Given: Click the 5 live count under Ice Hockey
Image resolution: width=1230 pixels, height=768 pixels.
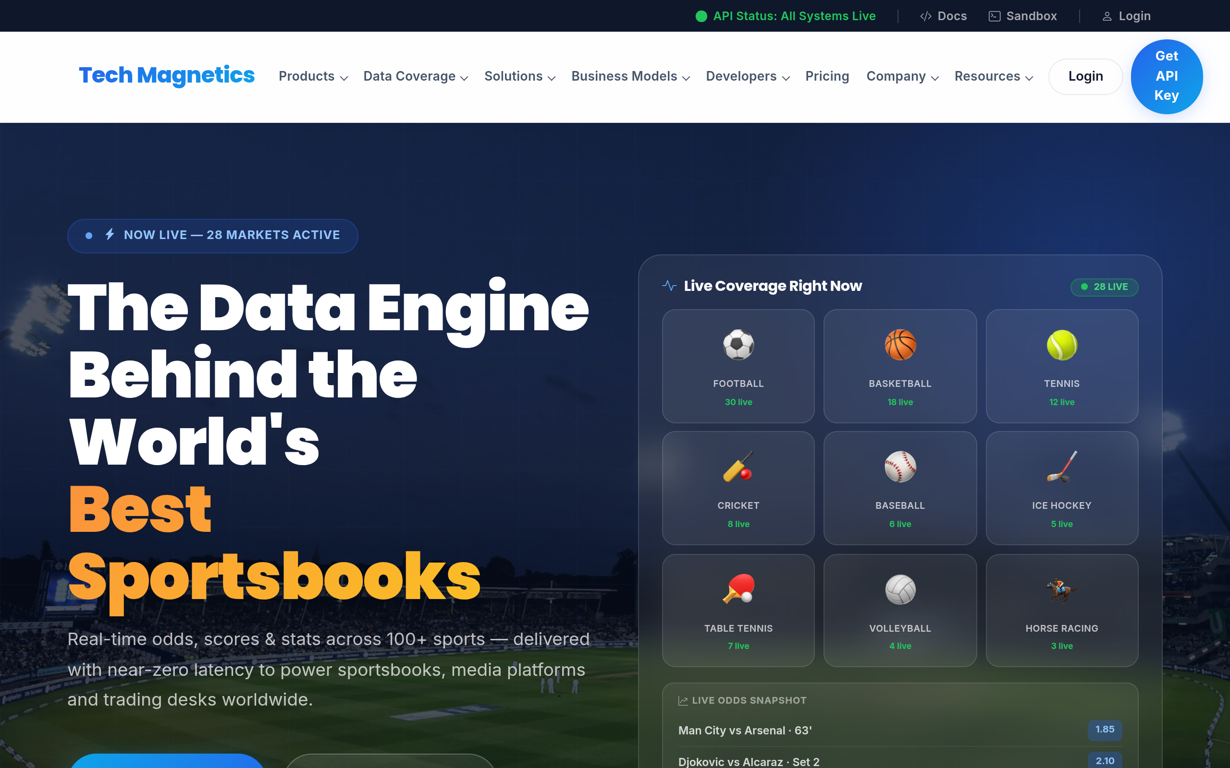Looking at the screenshot, I should tap(1061, 524).
